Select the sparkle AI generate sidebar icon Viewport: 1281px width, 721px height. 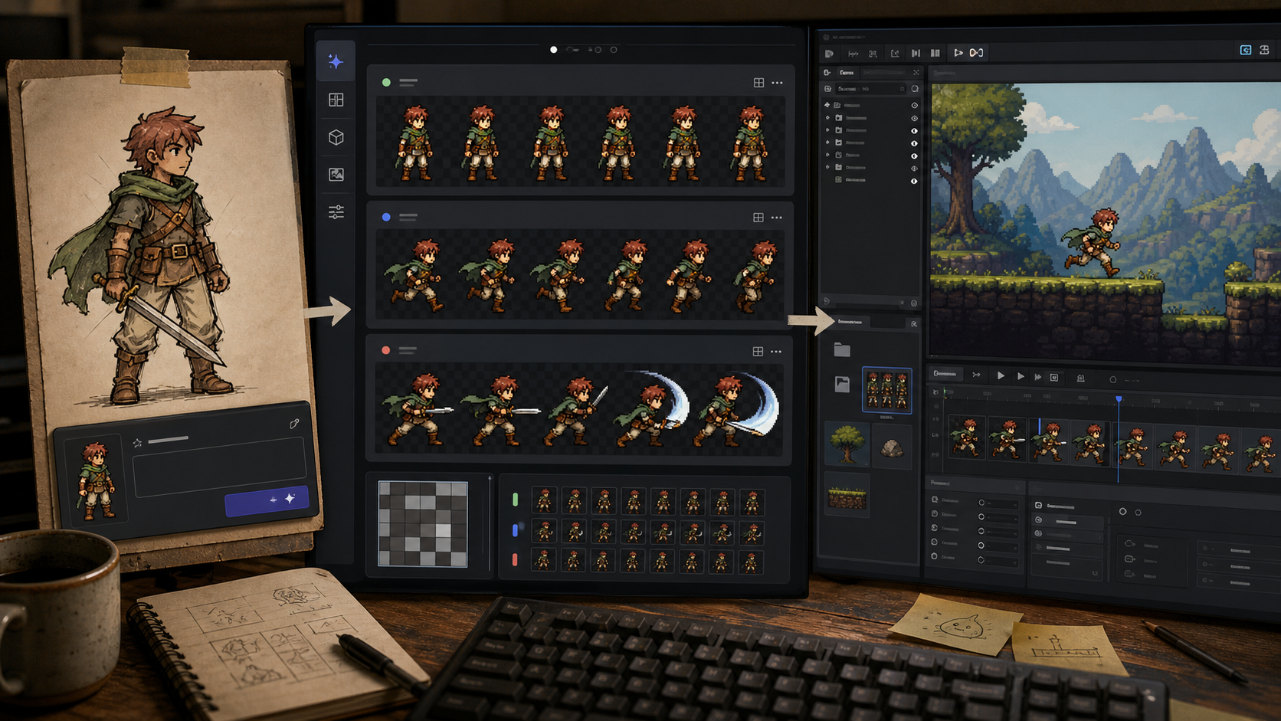click(336, 61)
